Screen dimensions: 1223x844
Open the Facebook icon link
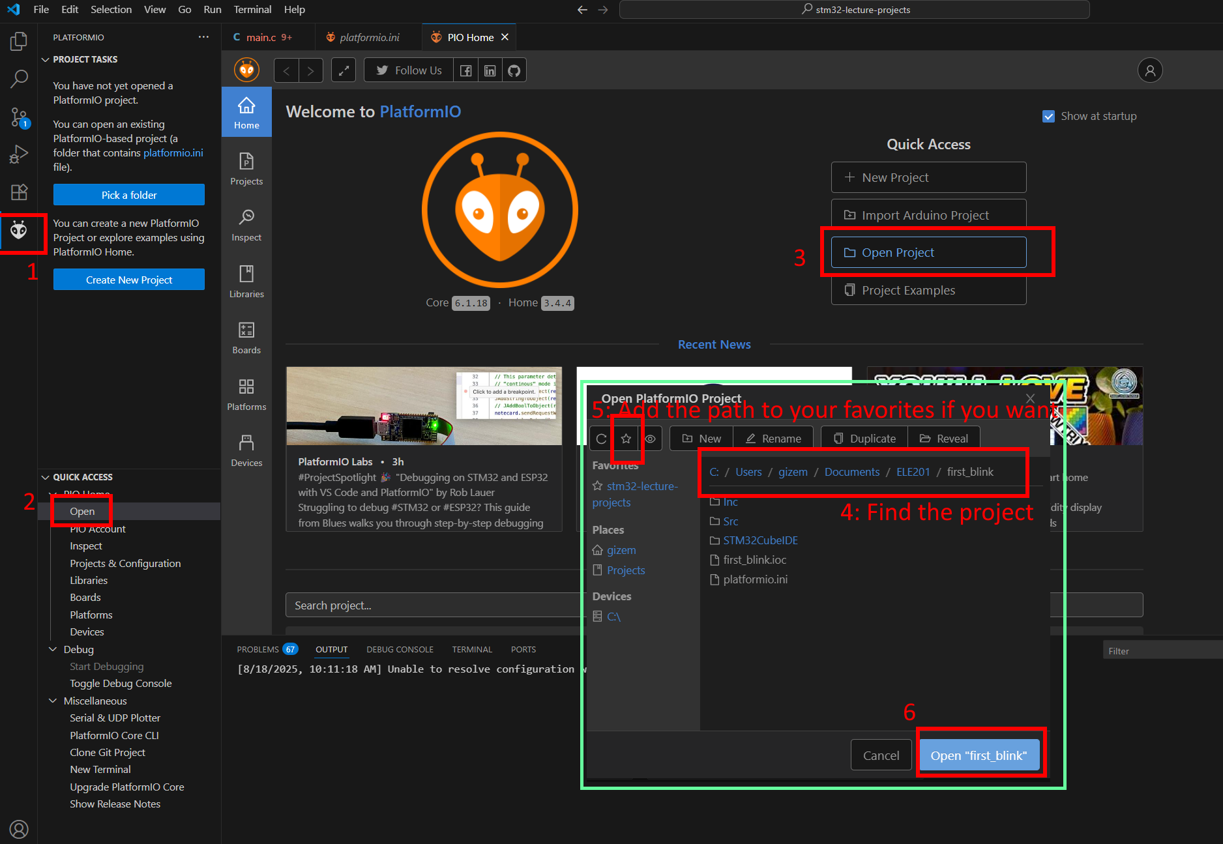[465, 70]
